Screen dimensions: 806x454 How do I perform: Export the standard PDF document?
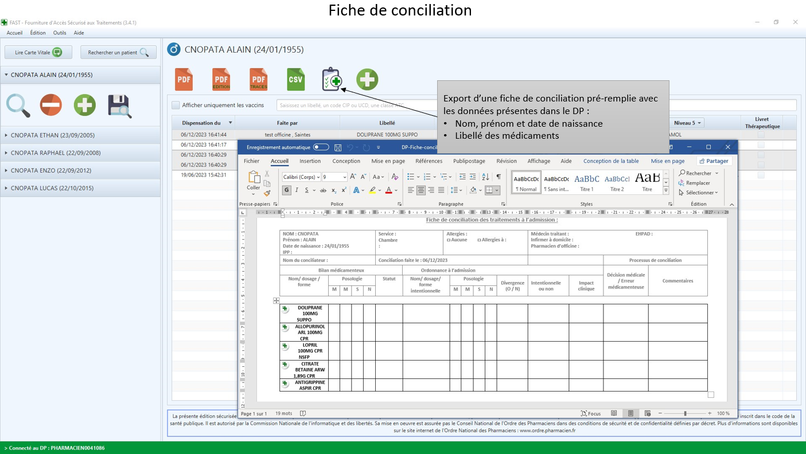click(184, 79)
